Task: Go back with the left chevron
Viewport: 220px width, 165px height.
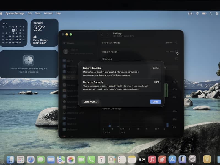Action: pyautogui.click(x=102, y=35)
